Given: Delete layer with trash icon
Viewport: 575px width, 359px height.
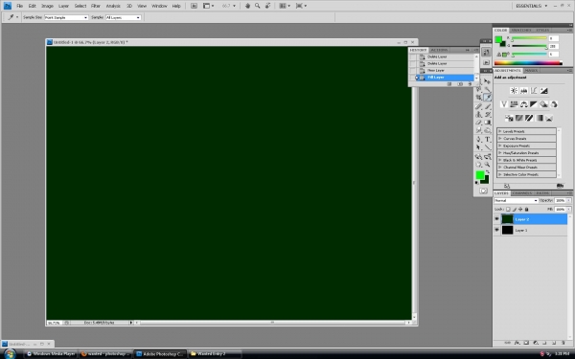Looking at the screenshot, I should coord(563,344).
